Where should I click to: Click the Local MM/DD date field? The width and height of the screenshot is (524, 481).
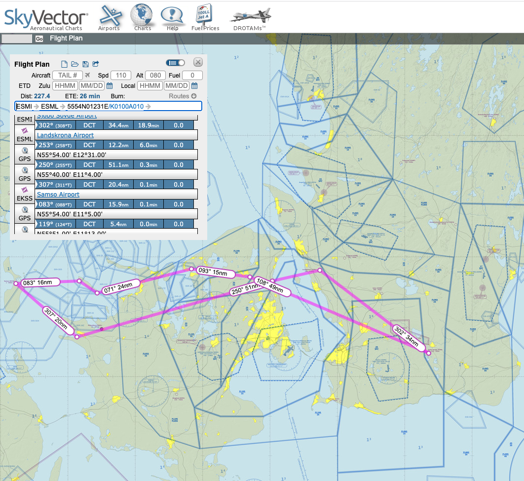pos(177,86)
